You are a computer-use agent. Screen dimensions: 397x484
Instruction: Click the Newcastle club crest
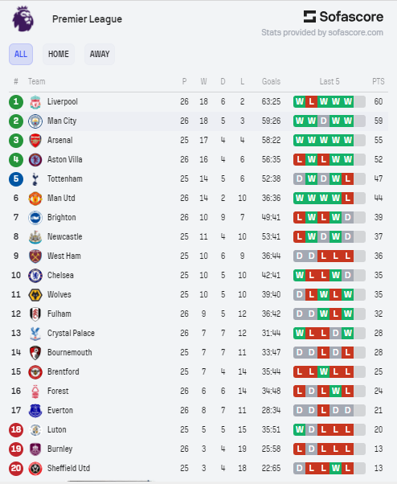point(35,237)
